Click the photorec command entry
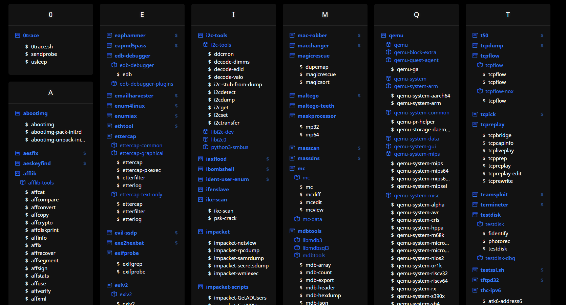The height and width of the screenshot is (305, 566). (x=499, y=241)
